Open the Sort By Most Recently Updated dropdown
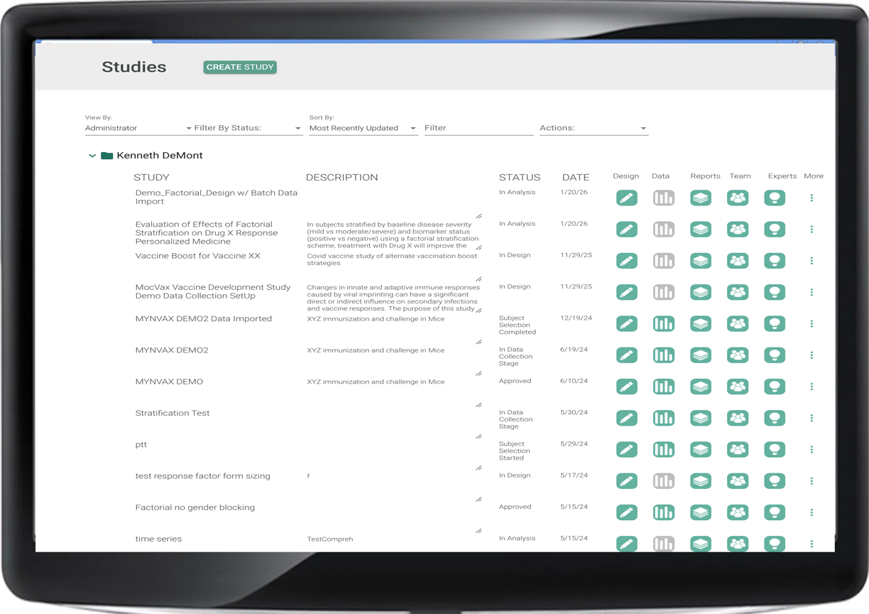The image size is (869, 614). tap(362, 129)
